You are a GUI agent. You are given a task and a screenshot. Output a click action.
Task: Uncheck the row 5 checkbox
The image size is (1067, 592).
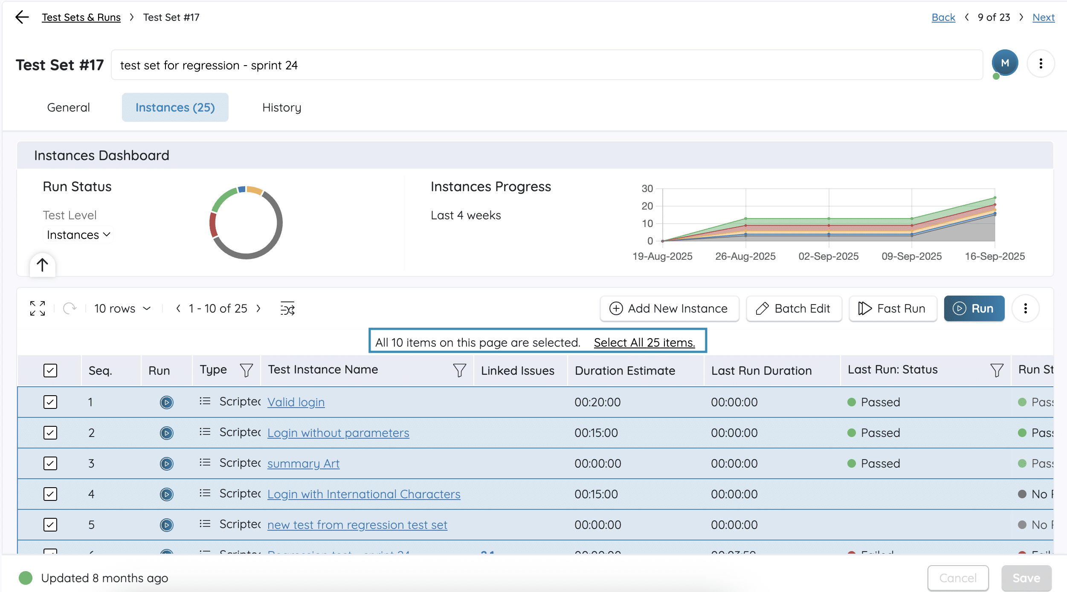[50, 525]
